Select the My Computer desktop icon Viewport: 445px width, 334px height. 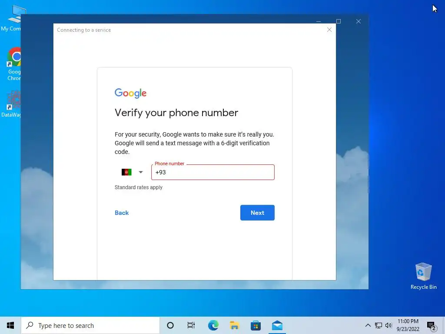[x=11, y=17]
